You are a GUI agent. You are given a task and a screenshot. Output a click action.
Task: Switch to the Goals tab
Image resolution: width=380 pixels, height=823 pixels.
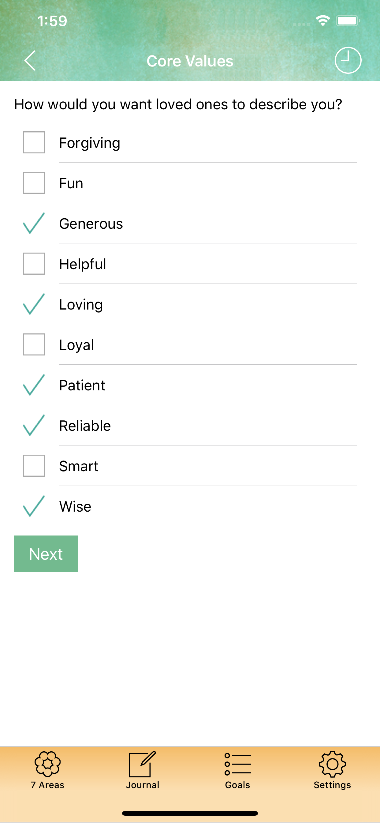(237, 785)
